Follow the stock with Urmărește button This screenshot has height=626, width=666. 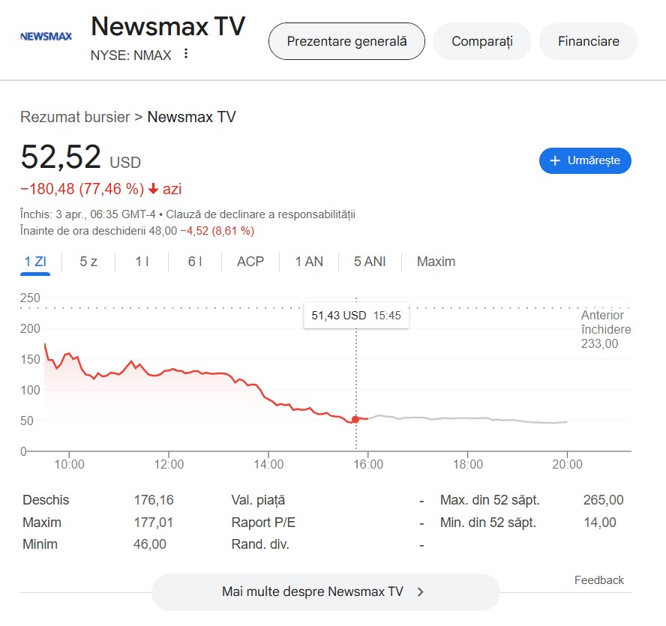coord(585,160)
